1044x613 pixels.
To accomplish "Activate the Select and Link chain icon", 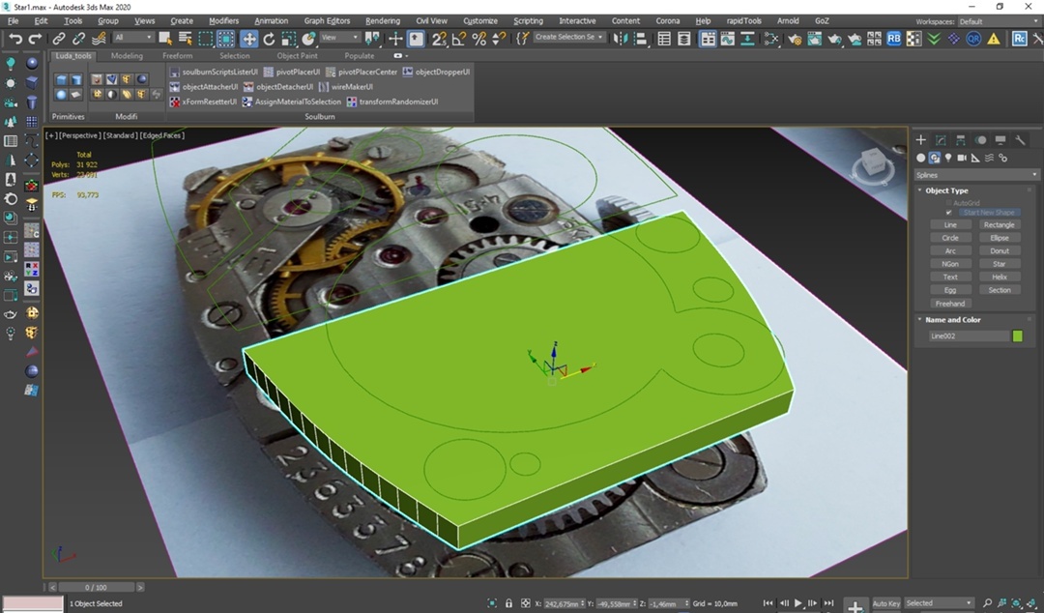I will coord(59,39).
